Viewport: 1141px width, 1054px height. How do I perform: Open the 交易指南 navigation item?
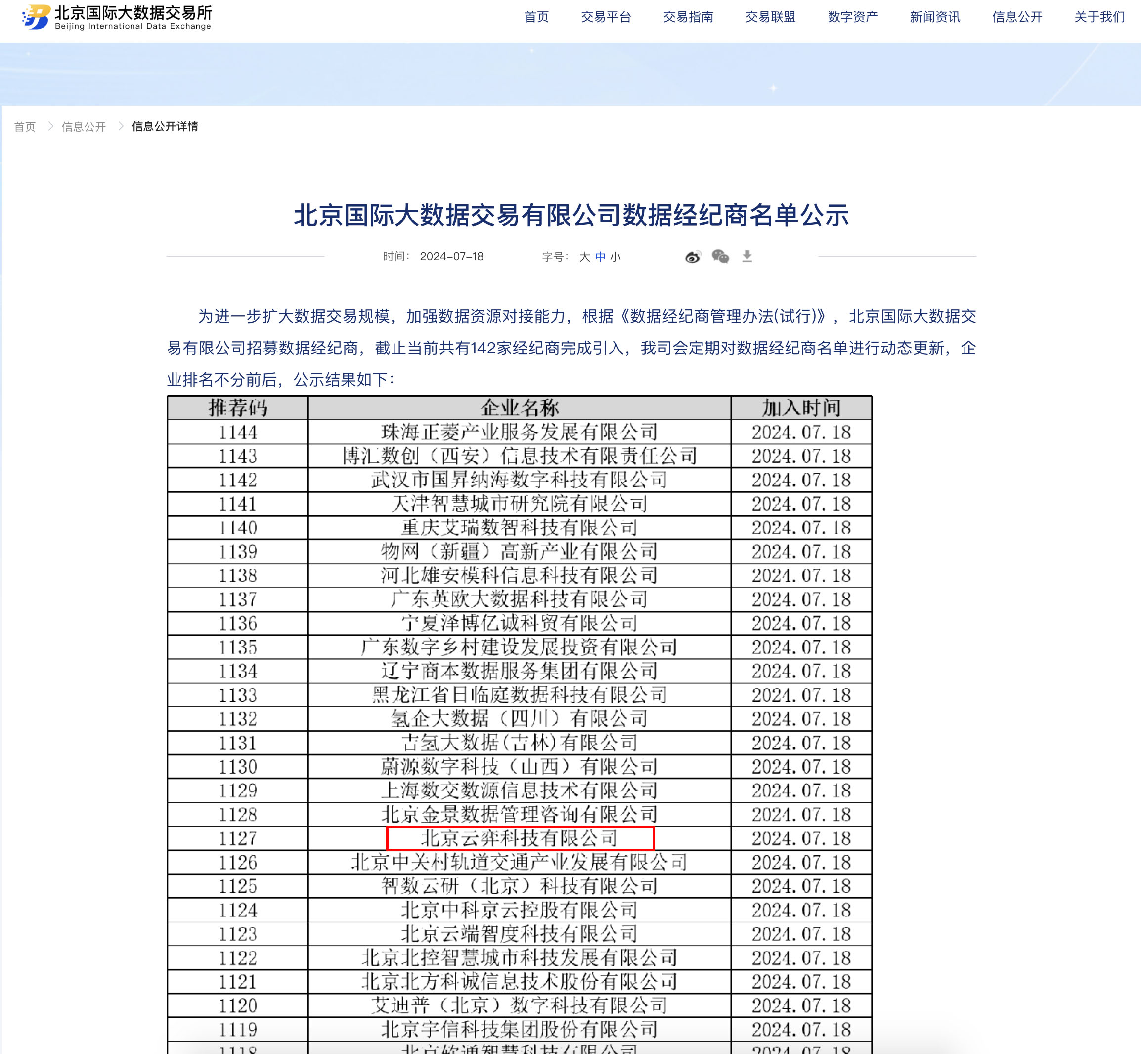point(688,17)
